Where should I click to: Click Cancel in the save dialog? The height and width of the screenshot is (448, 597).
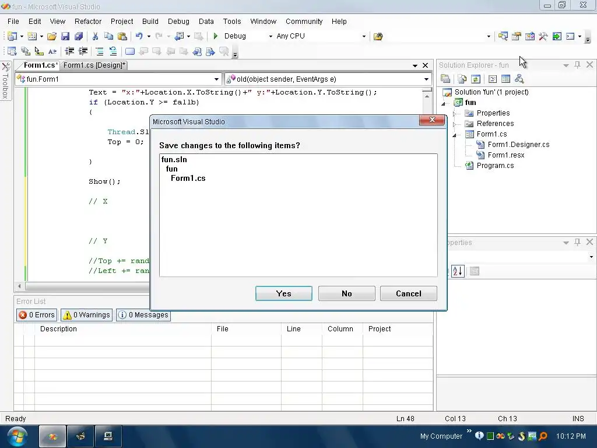[x=408, y=293]
